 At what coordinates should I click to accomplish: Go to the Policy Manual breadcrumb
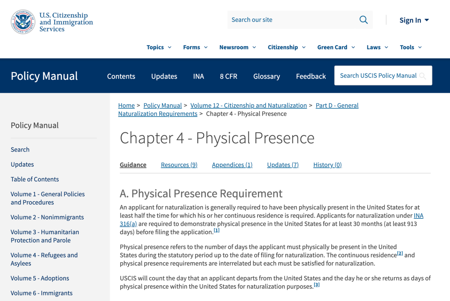162,106
